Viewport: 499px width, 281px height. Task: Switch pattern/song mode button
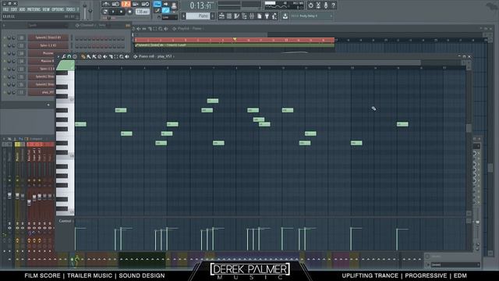tap(105, 12)
